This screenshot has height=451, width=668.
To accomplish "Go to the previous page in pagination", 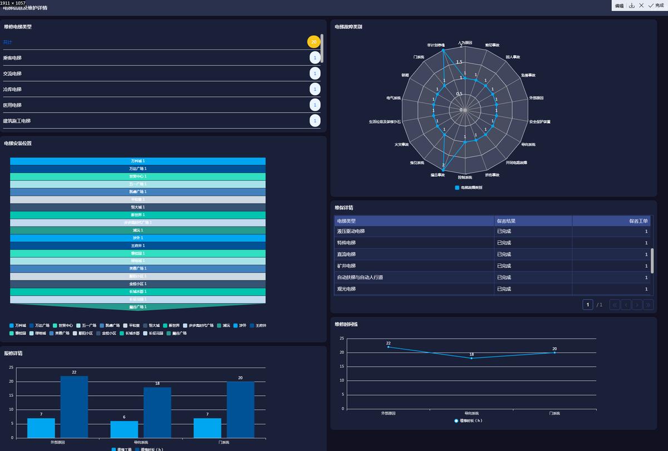I will [626, 305].
